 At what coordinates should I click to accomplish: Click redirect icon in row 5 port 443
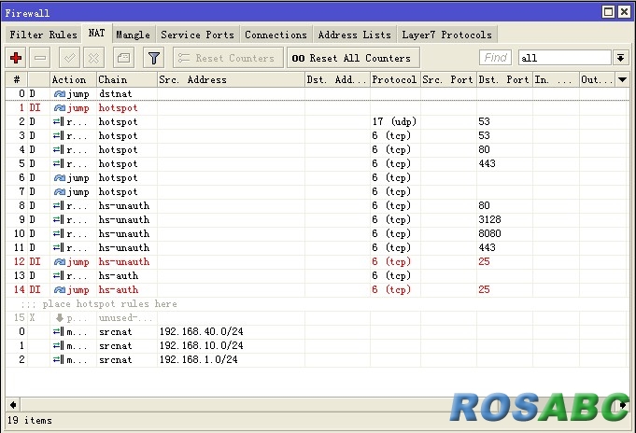pyautogui.click(x=59, y=164)
